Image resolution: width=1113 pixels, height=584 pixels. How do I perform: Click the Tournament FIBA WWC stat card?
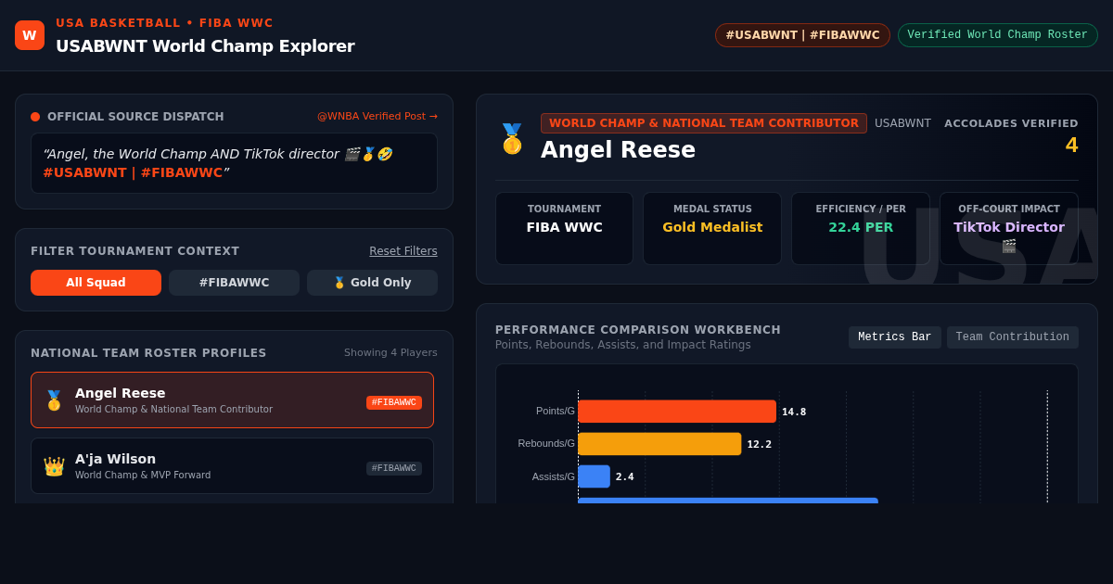point(564,228)
